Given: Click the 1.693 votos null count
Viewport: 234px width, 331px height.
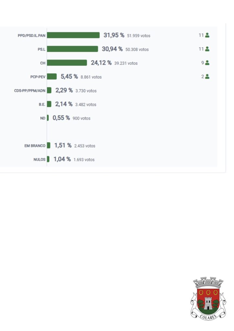Looking at the screenshot, I should [84, 160].
